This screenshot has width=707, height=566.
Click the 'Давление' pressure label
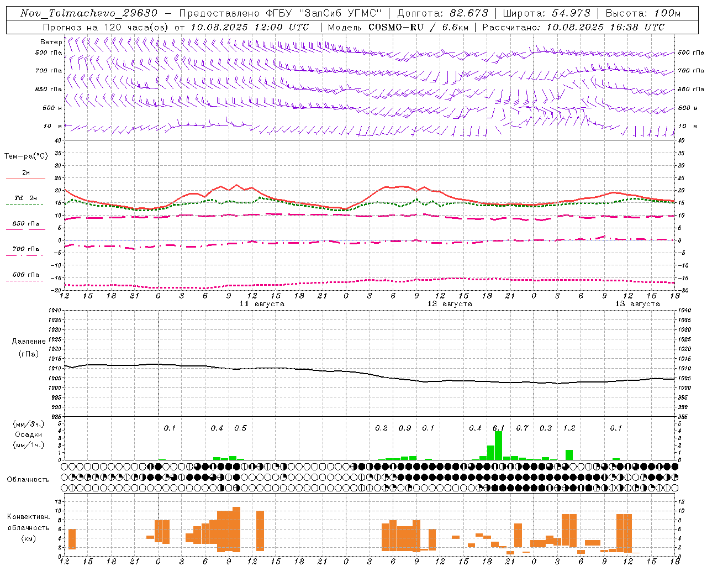pos(29,342)
